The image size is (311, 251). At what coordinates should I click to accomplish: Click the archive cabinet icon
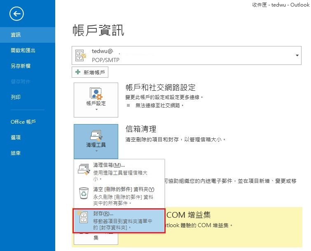click(83, 217)
